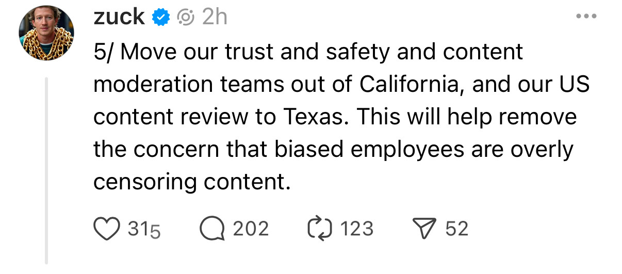Viewport: 622px width, 274px height.
Task: Visit the zuck username profile link
Action: click(119, 18)
